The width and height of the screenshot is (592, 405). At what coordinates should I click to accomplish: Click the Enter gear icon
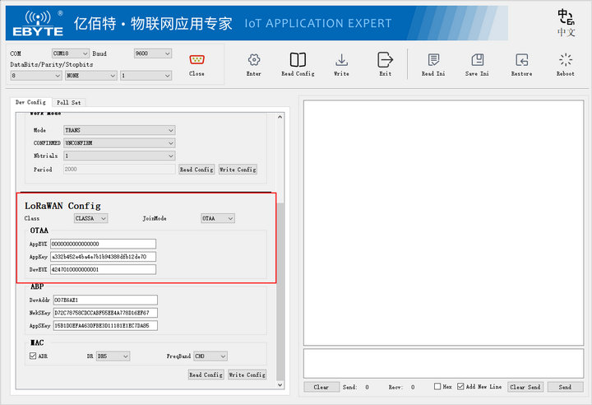(254, 60)
